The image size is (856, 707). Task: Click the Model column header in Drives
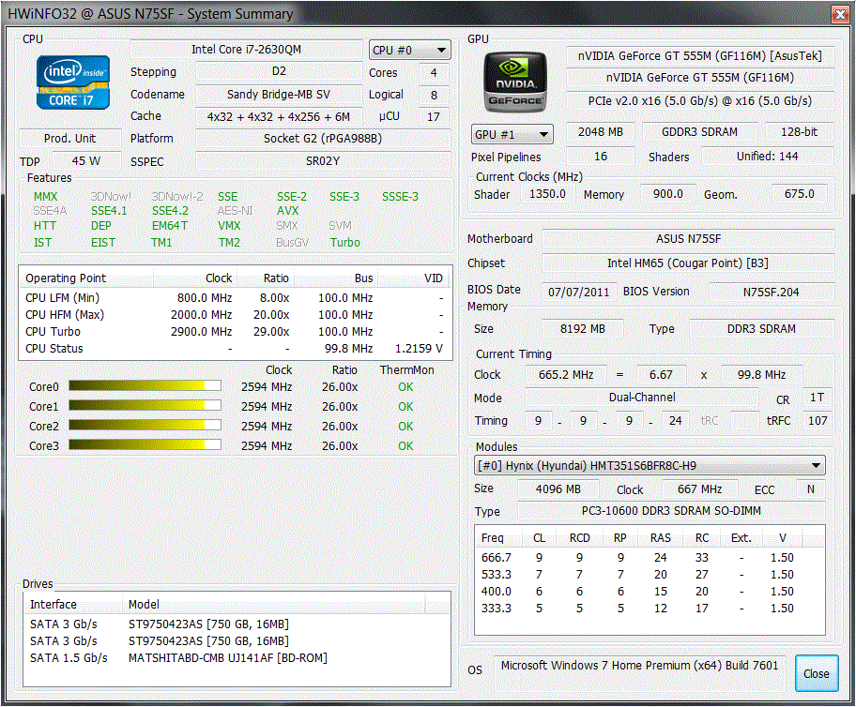pyautogui.click(x=273, y=605)
